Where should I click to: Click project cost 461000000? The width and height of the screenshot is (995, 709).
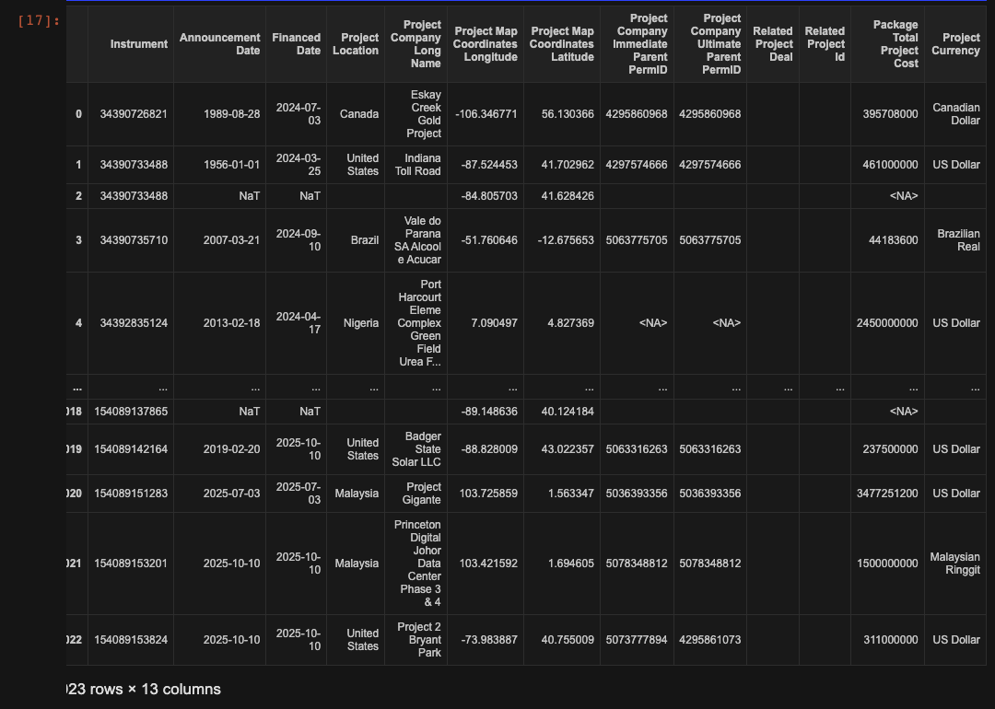pyautogui.click(x=890, y=164)
